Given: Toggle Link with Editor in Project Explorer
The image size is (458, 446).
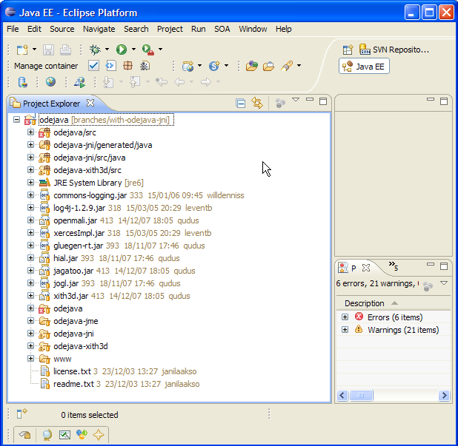Looking at the screenshot, I should [257, 103].
